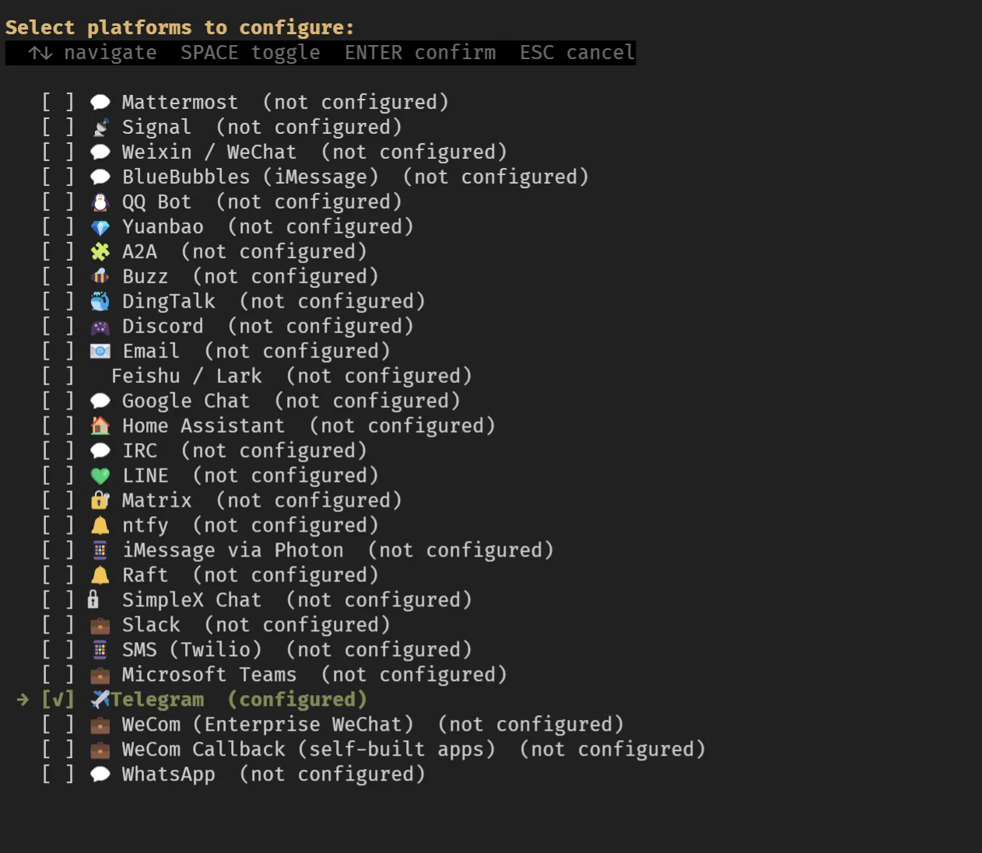Click the penguin icon next to QQ Bot

(100, 202)
